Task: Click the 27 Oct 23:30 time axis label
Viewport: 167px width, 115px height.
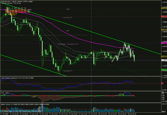Action: click(x=92, y=114)
